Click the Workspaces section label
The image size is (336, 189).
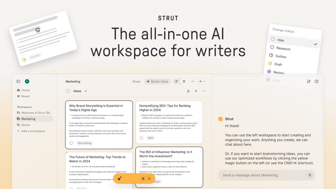click(x=24, y=107)
